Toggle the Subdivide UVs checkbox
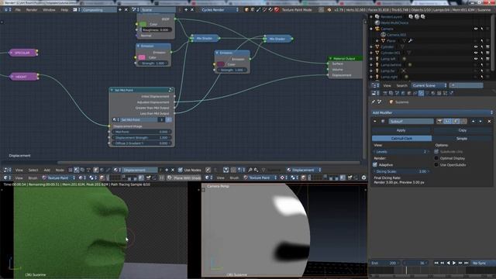Image resolution: width=496 pixels, height=279 pixels. point(436,152)
